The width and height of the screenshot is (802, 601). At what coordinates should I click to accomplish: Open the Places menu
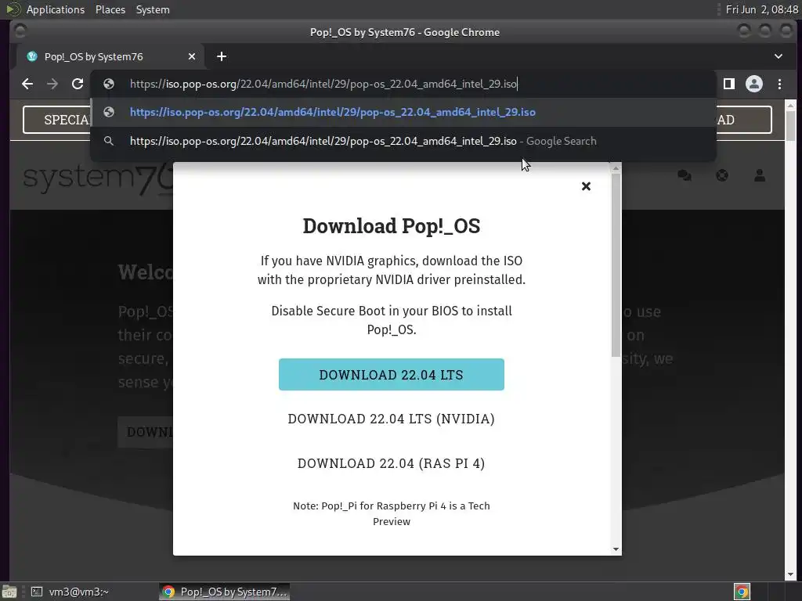coord(110,9)
